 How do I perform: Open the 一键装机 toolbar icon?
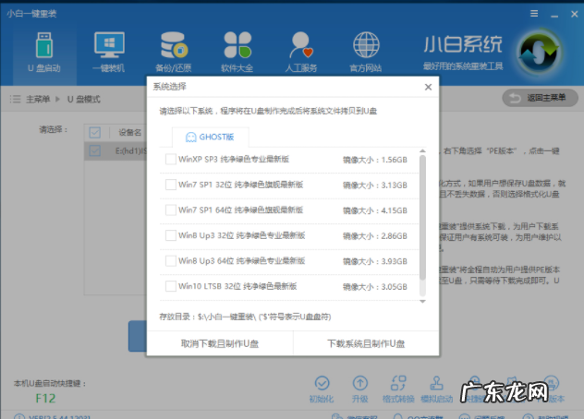pos(109,52)
